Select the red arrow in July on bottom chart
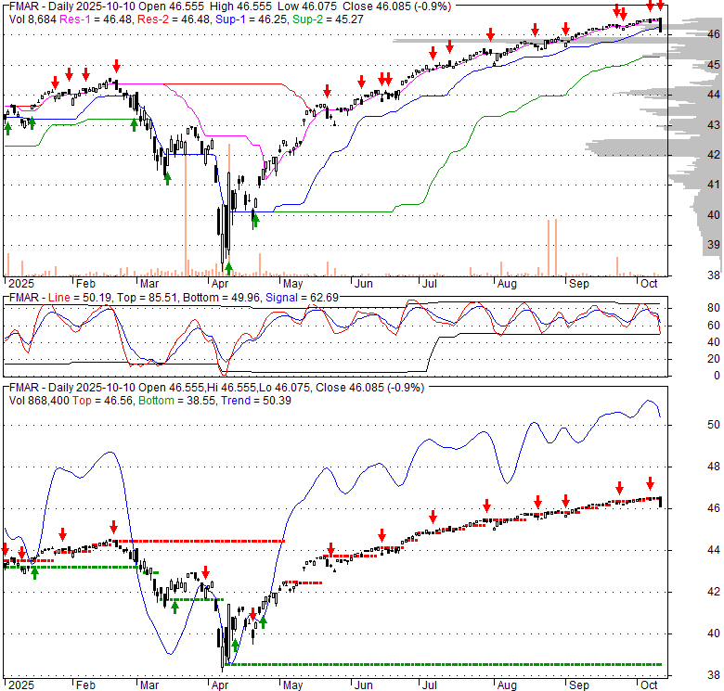Screen dimensions: 724x691 (x=433, y=517)
